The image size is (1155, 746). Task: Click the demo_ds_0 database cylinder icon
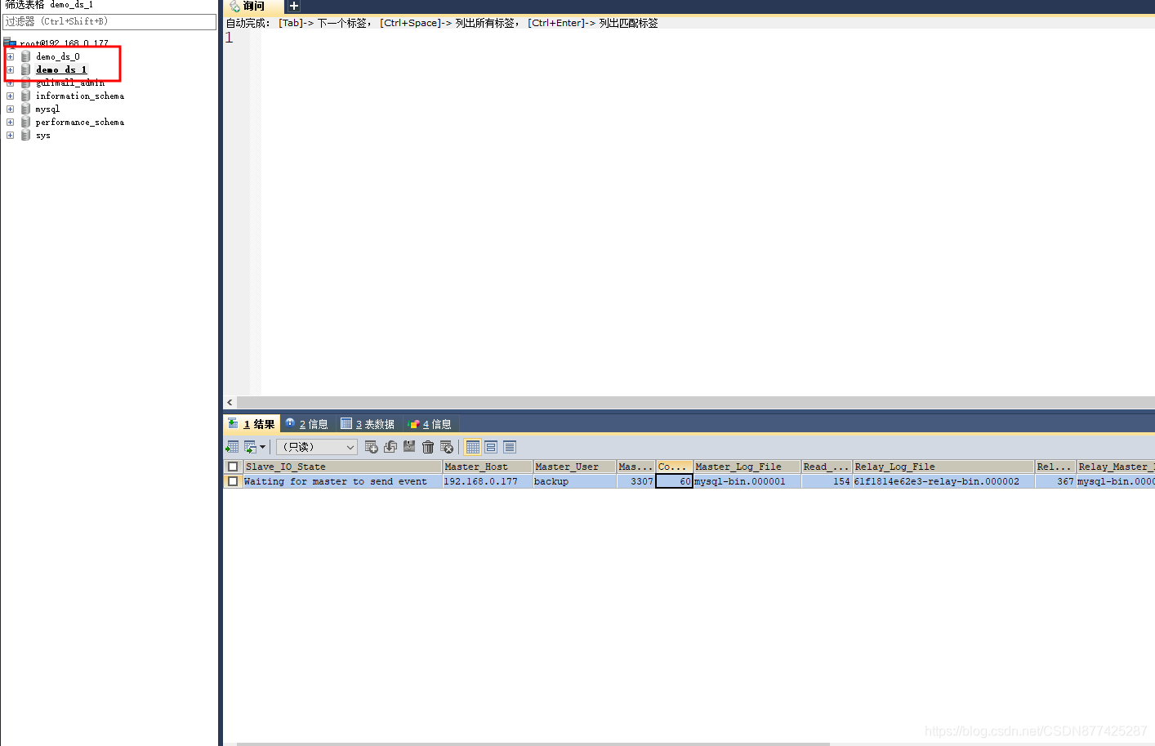click(x=25, y=56)
